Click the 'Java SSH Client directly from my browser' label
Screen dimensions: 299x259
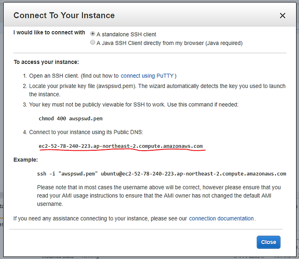pos(169,43)
